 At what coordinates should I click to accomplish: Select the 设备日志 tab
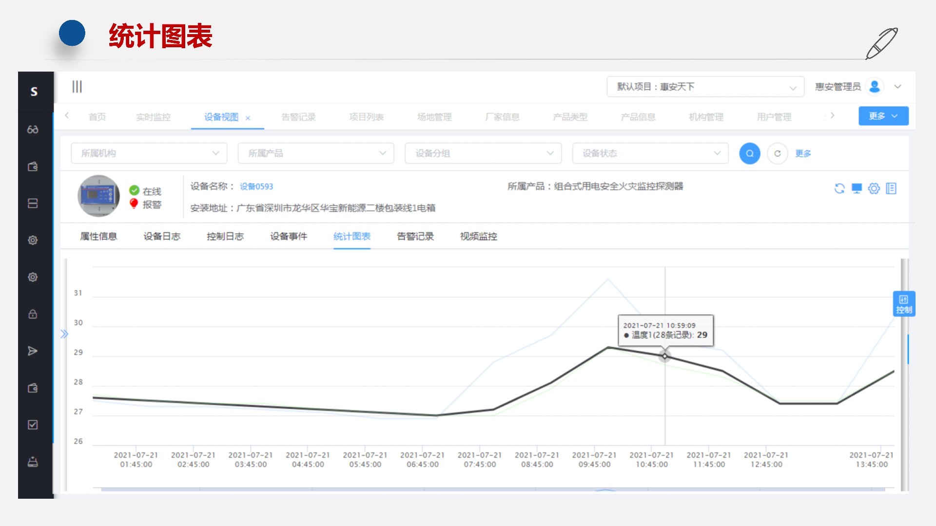click(162, 236)
